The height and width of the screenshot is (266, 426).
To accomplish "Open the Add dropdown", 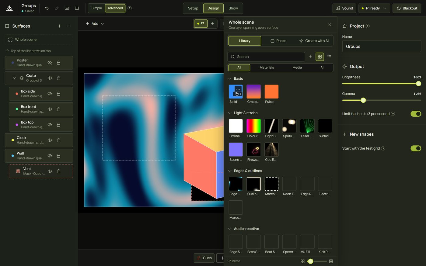I will pyautogui.click(x=95, y=24).
